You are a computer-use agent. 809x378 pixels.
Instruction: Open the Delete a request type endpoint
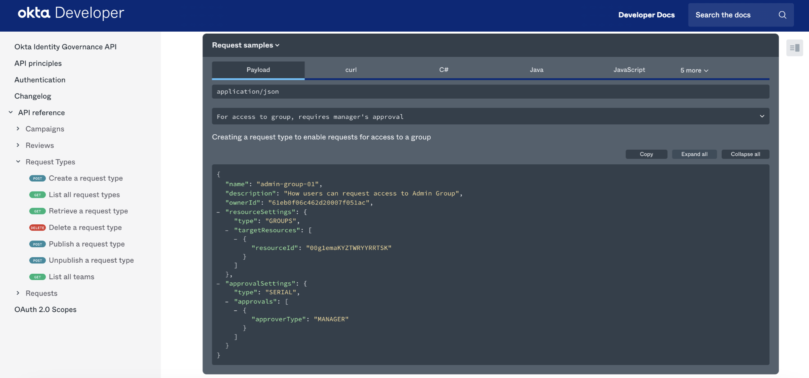[85, 228]
